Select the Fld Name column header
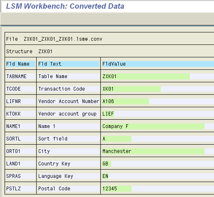The height and width of the screenshot is (197, 214). pos(21,64)
